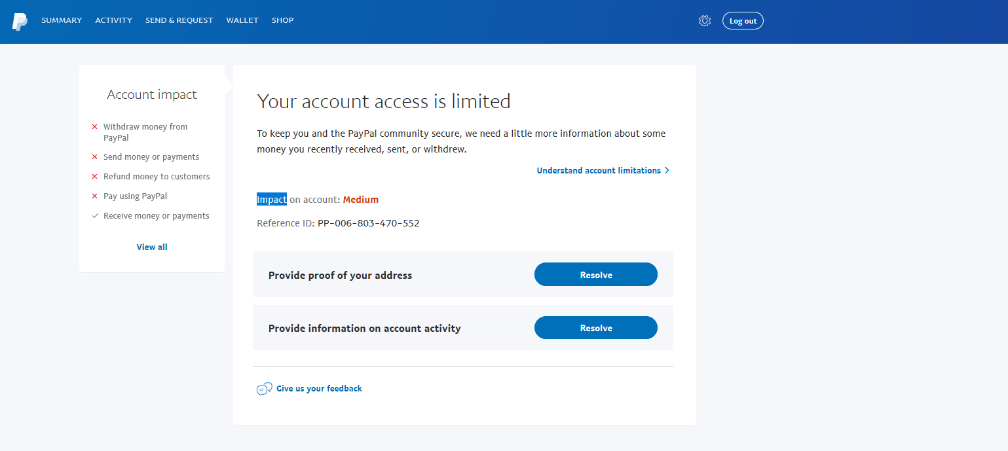Resolve the account activity information requirement

tap(595, 328)
